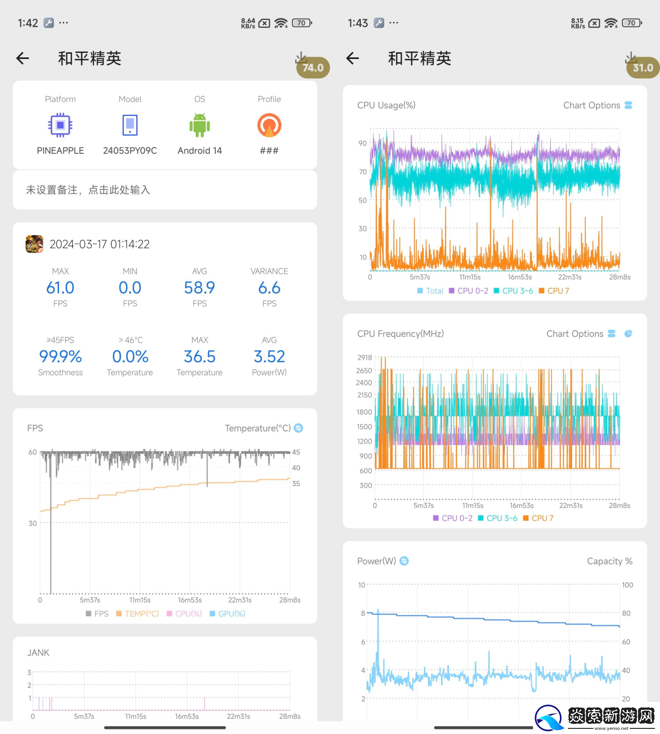Tap the swap icon next to Temperature(°C)
The width and height of the screenshot is (660, 734).
click(x=299, y=428)
